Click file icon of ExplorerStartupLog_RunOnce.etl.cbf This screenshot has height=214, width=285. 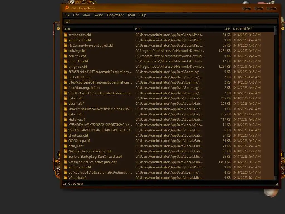(x=65, y=157)
